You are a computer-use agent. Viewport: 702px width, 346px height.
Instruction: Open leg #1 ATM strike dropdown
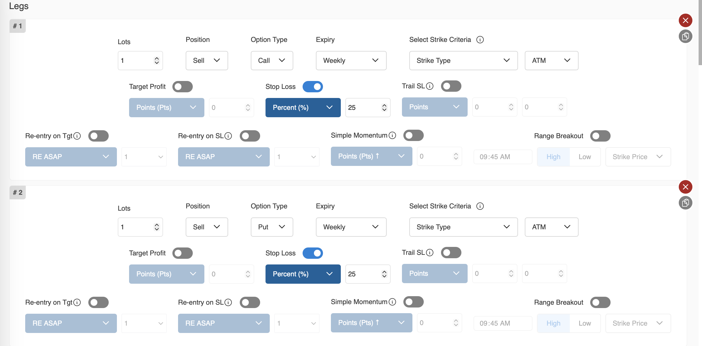click(x=551, y=61)
